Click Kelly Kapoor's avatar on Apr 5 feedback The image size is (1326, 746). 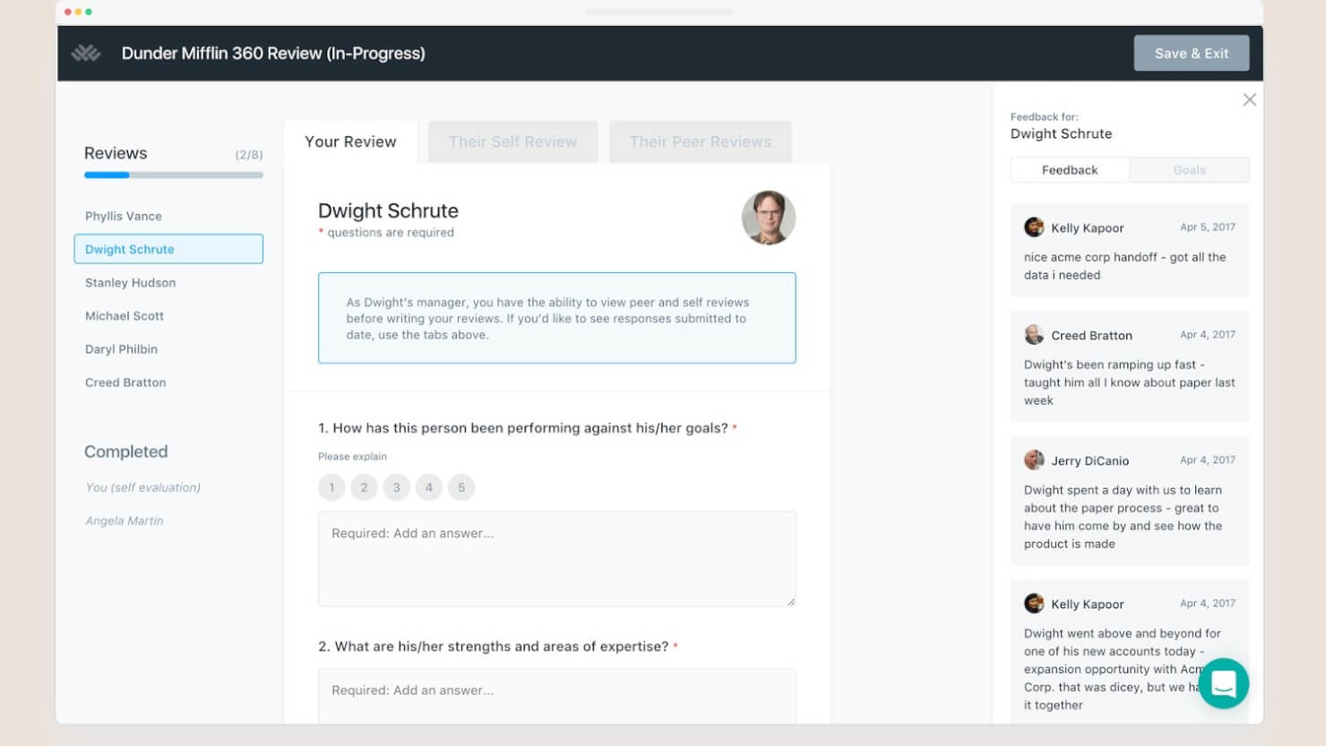[1034, 227]
